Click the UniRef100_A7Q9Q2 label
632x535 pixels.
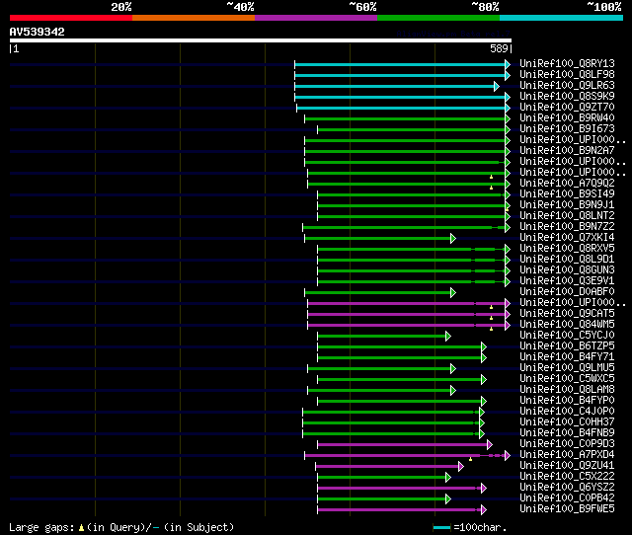(567, 184)
